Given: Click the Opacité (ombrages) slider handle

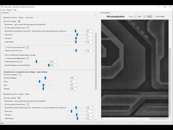Looking at the screenshot, I should click(x=45, y=78).
